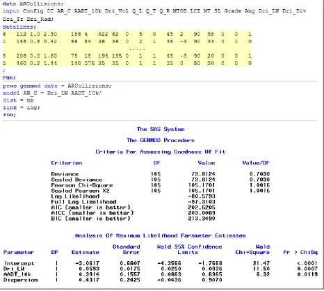The width and height of the screenshot is (324, 291).
Task: Click the 'Criterion' column header
Action: (x=67, y=163)
